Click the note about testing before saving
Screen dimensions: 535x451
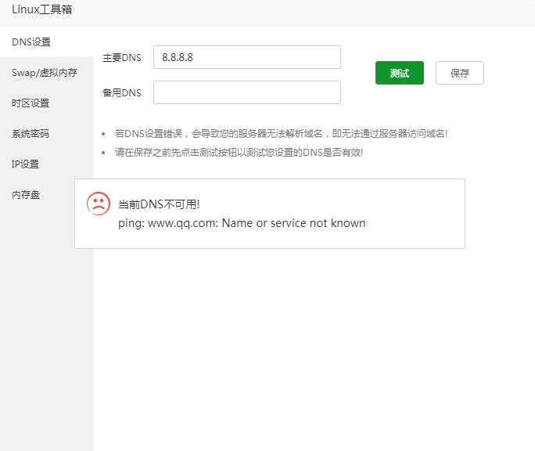(x=239, y=153)
